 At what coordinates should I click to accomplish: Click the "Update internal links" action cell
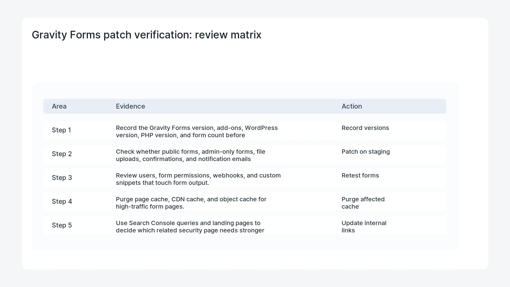point(364,227)
